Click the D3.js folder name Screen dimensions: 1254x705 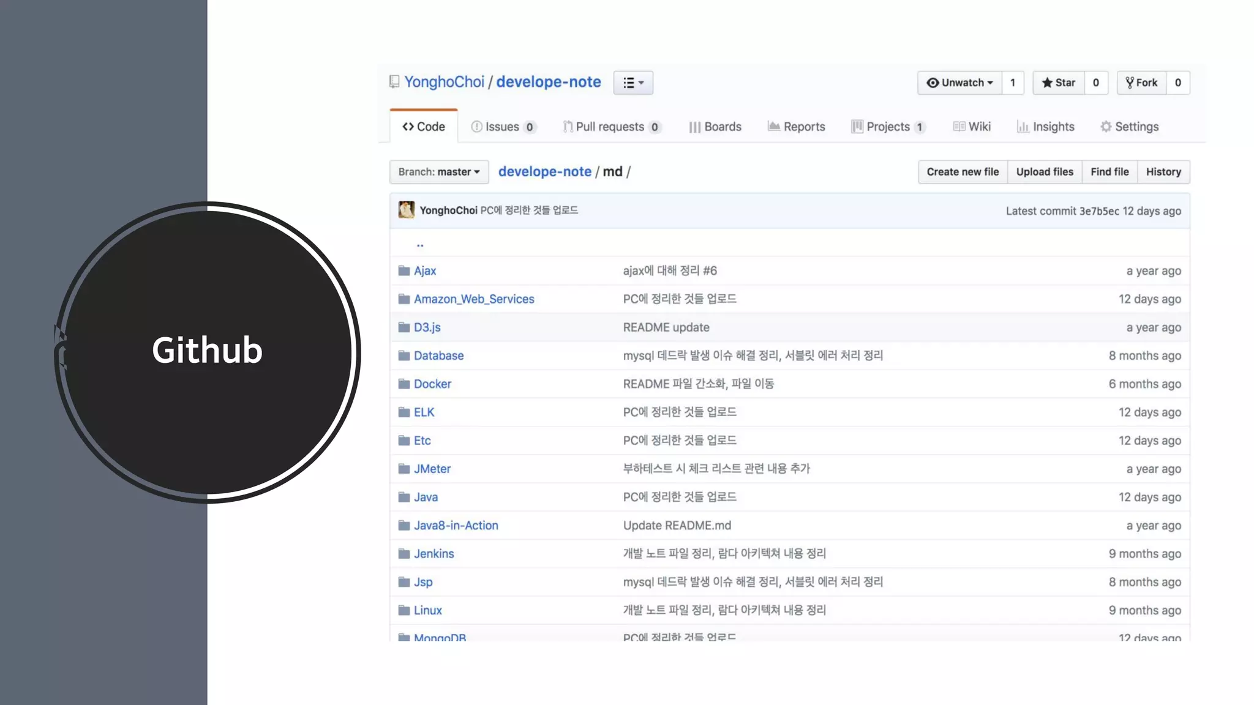427,327
